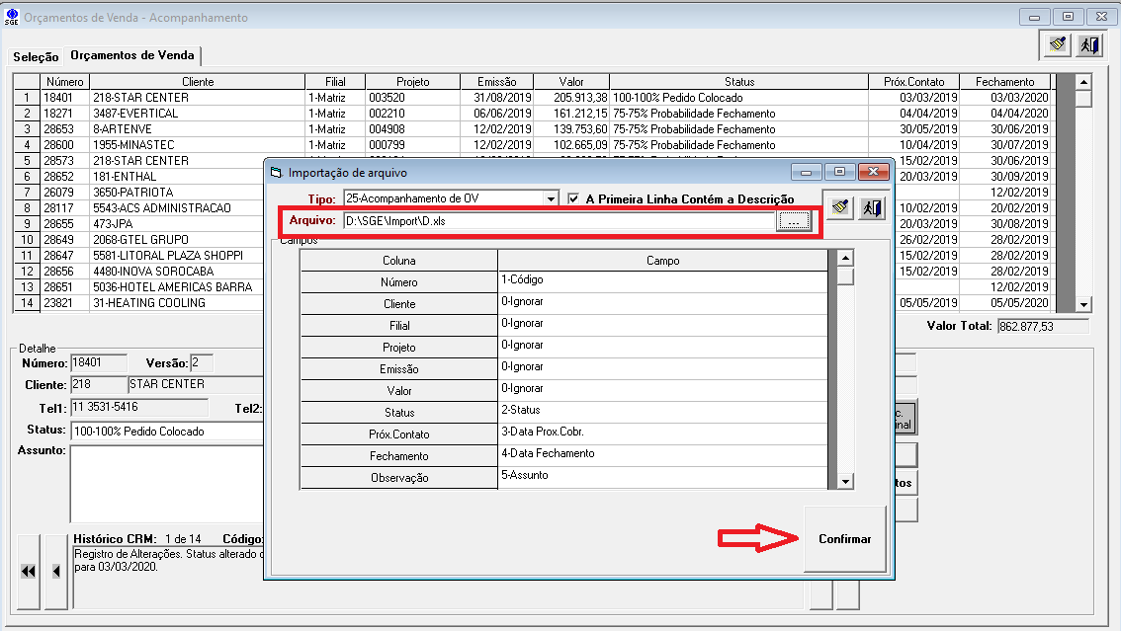The height and width of the screenshot is (631, 1121).
Task: Open the Tipo dropdown list
Action: (x=551, y=198)
